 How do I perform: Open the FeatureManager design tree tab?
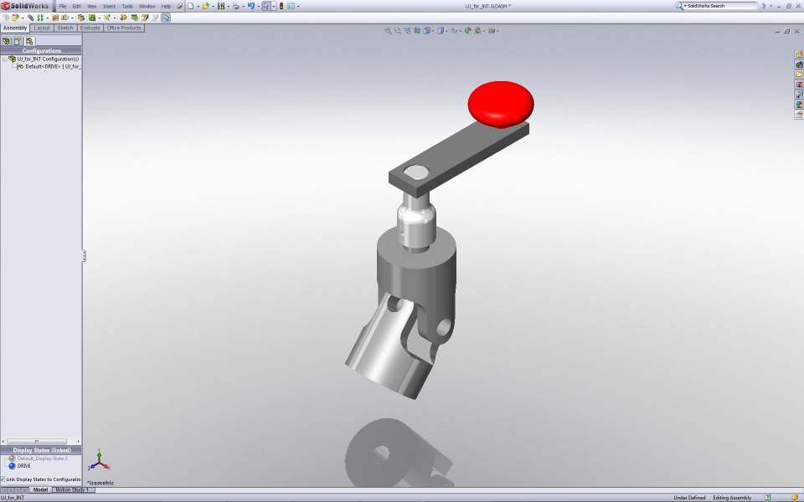point(6,41)
